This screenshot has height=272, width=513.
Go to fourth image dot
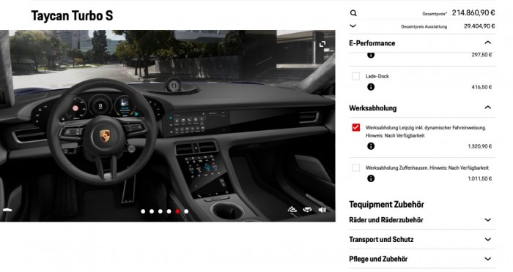pos(169,211)
